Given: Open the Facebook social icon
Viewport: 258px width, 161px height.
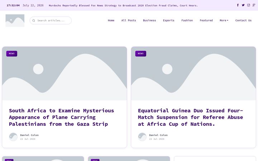Looking at the screenshot, I should pos(238,5).
